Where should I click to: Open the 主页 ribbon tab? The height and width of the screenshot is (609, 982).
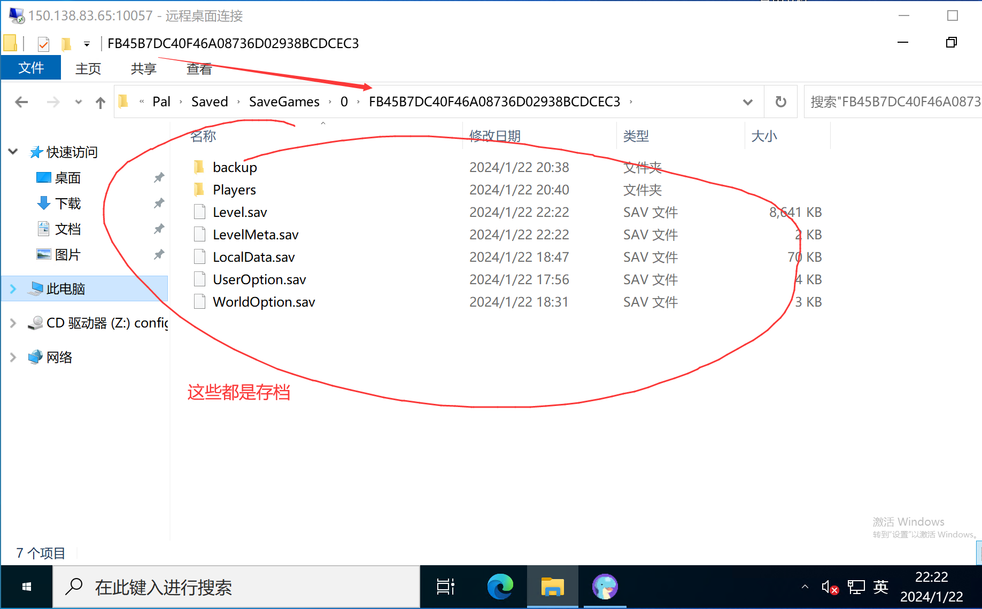[88, 68]
